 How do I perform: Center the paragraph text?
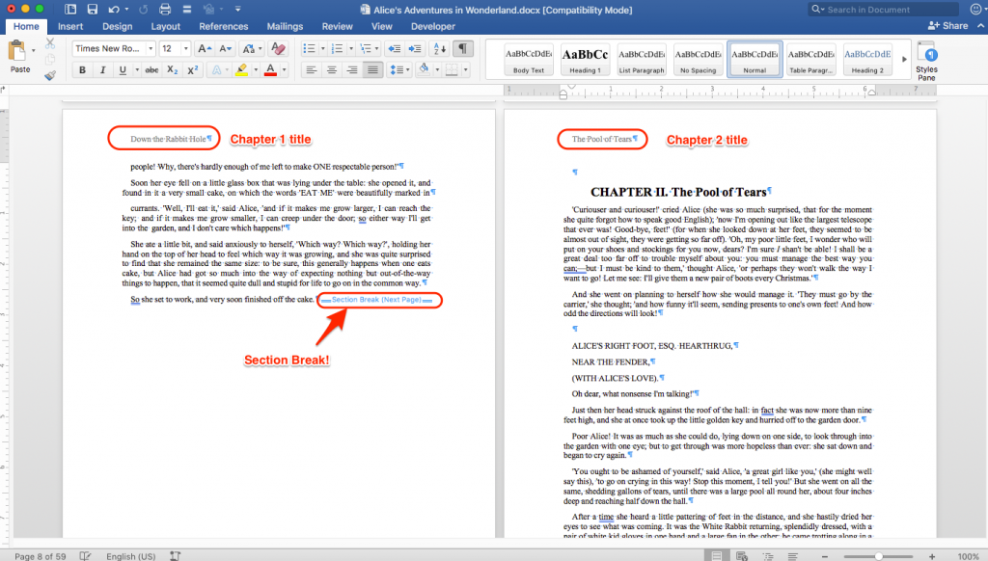(x=332, y=70)
